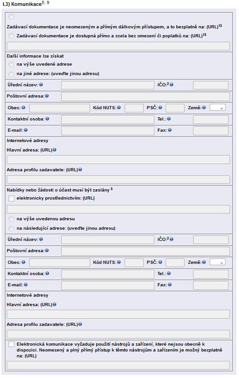This screenshot has height=378, width=239.
Task: Open first Země dropdown
Action: (x=218, y=107)
